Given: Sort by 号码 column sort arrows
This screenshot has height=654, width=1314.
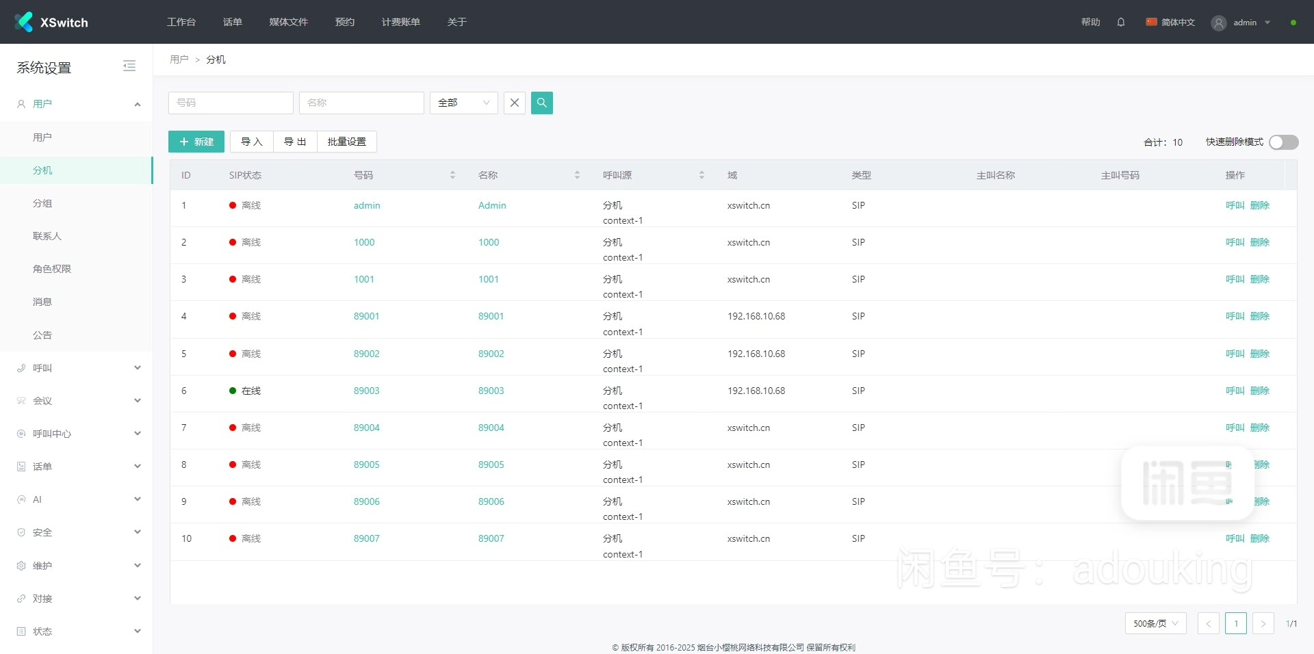Looking at the screenshot, I should pyautogui.click(x=452, y=175).
